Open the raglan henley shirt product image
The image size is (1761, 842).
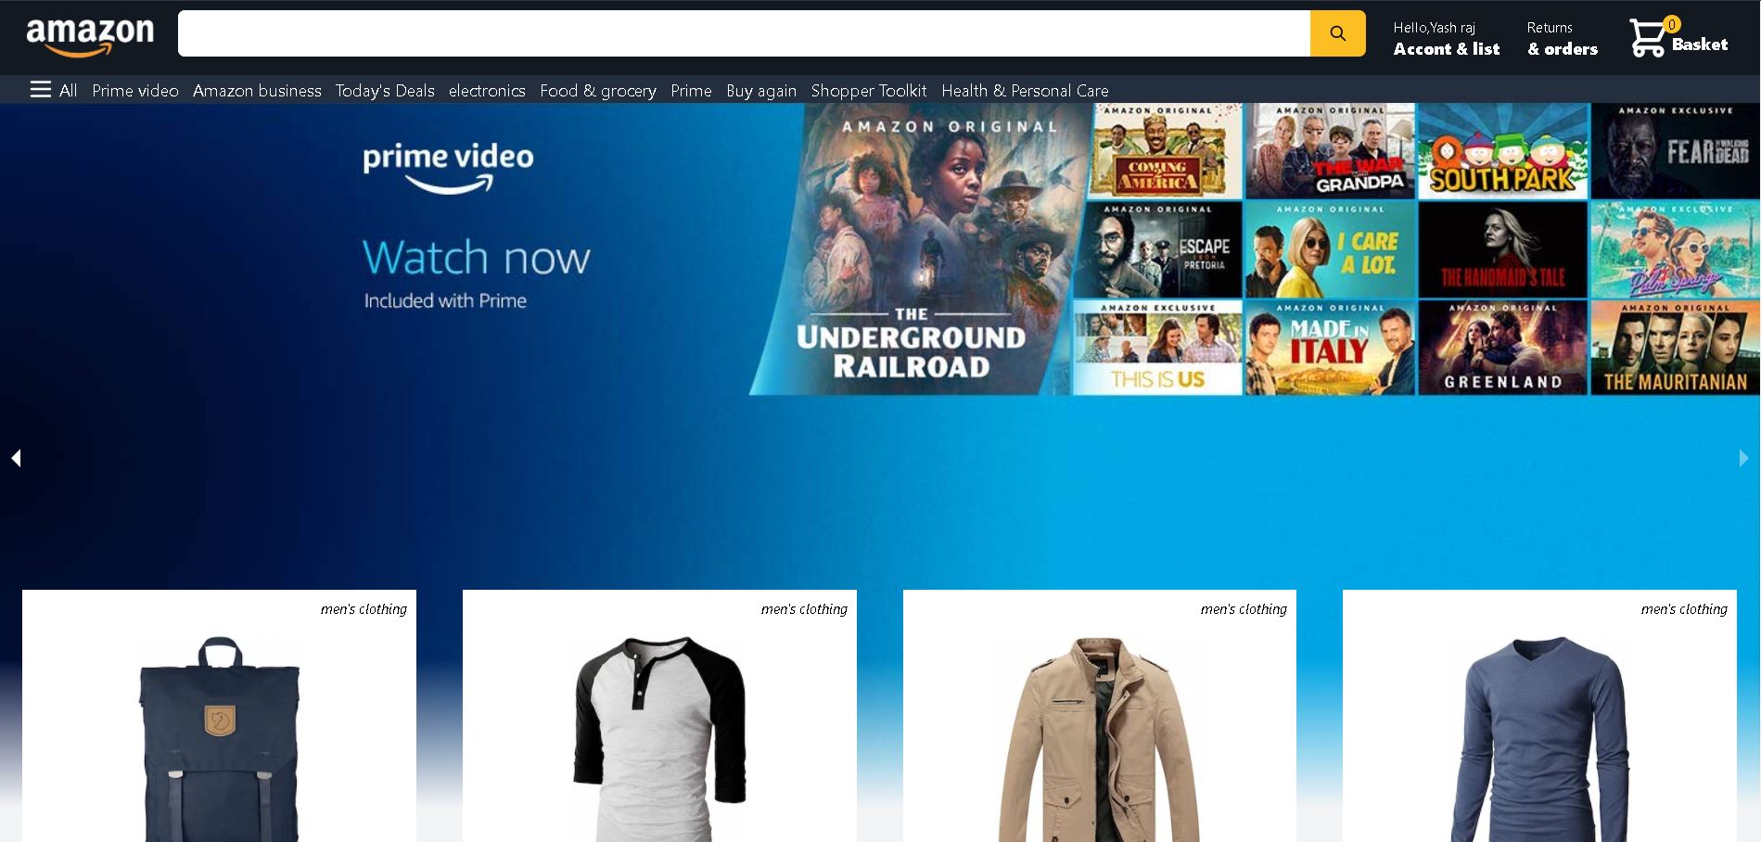(x=659, y=738)
